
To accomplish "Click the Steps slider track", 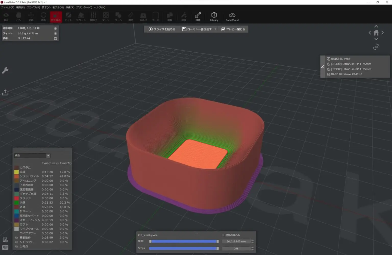I will coord(183,248).
